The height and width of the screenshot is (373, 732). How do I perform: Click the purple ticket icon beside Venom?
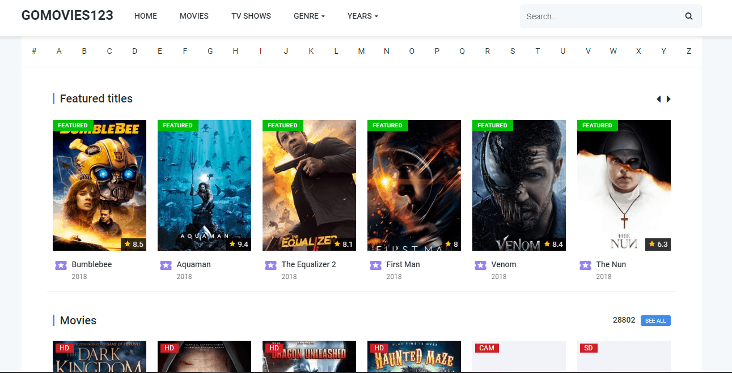point(480,265)
